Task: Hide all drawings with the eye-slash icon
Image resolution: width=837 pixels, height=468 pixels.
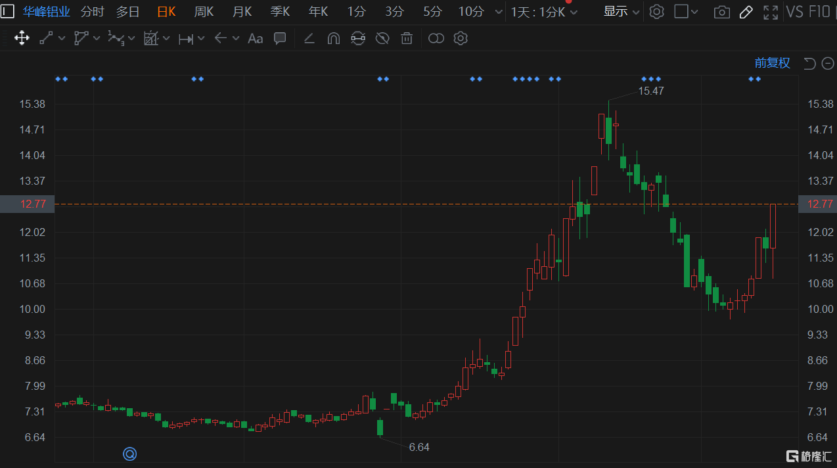Action: point(382,38)
